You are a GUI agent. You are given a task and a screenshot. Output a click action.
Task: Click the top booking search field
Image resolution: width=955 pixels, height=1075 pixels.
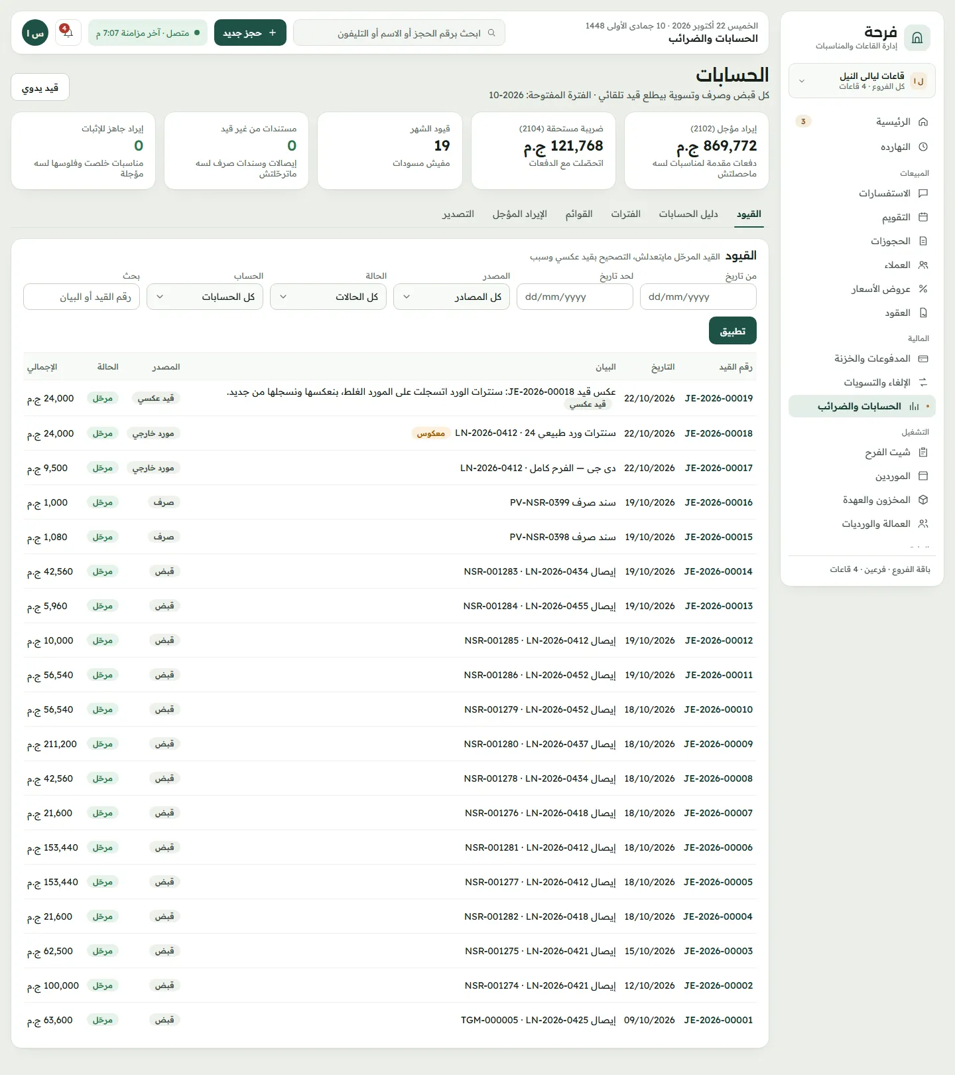[399, 33]
